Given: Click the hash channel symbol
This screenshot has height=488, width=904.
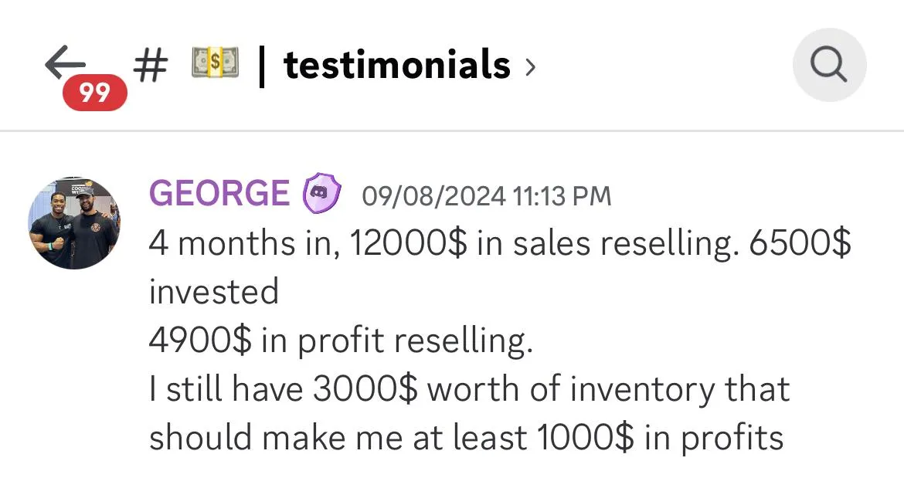Looking at the screenshot, I should point(151,65).
